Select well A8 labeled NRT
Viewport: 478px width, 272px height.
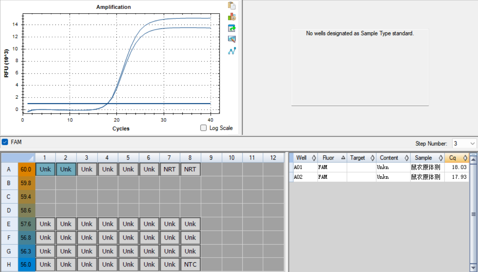(190, 169)
